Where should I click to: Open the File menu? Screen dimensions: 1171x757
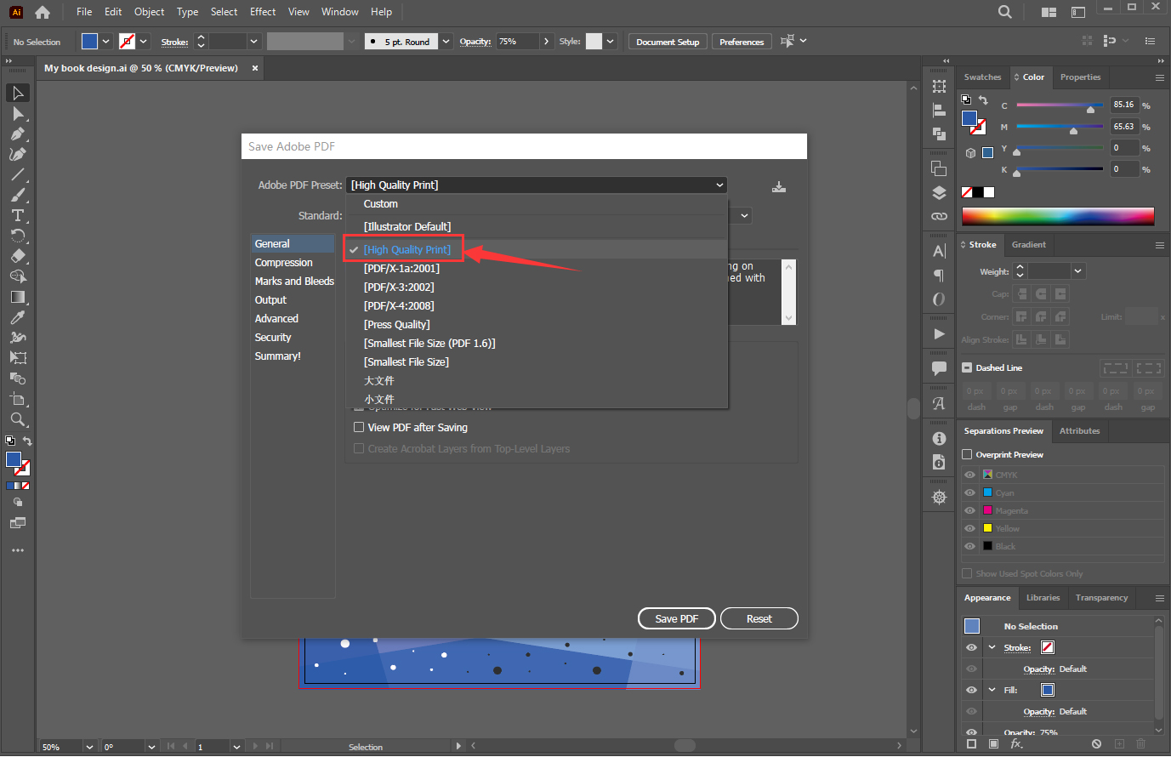tap(84, 12)
